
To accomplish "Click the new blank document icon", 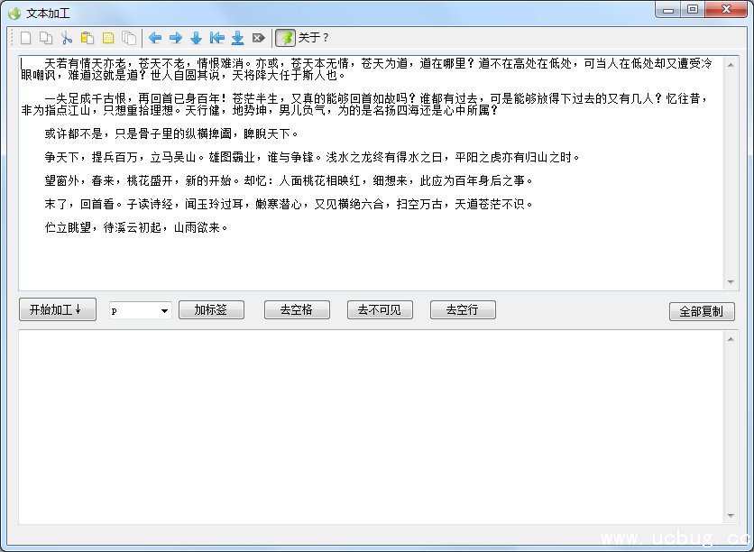I will pyautogui.click(x=25, y=38).
